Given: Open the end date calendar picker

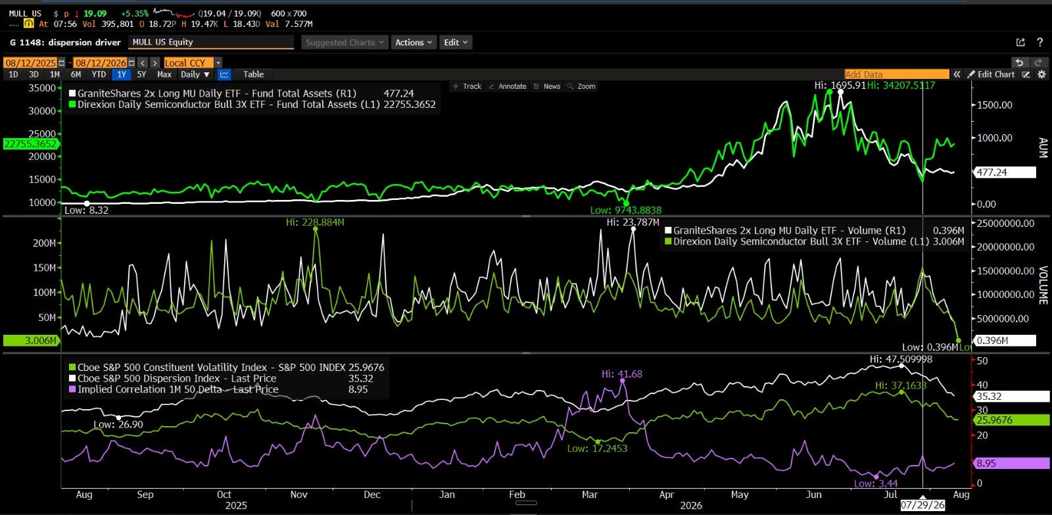Looking at the screenshot, I should [131, 62].
